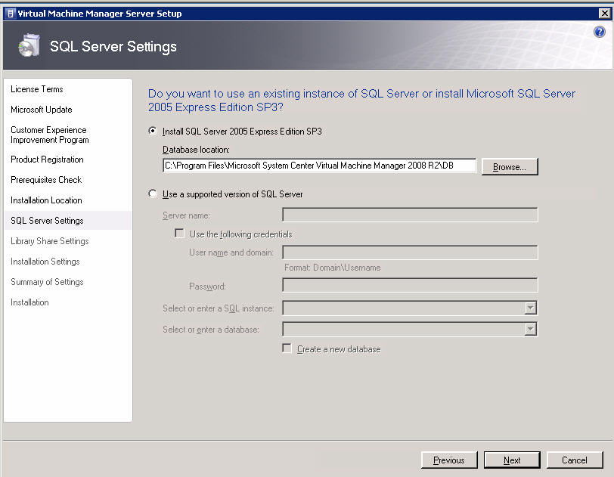Viewport: 614px width, 477px height.
Task: Click the SQL Server setup disc icon
Action: point(29,45)
